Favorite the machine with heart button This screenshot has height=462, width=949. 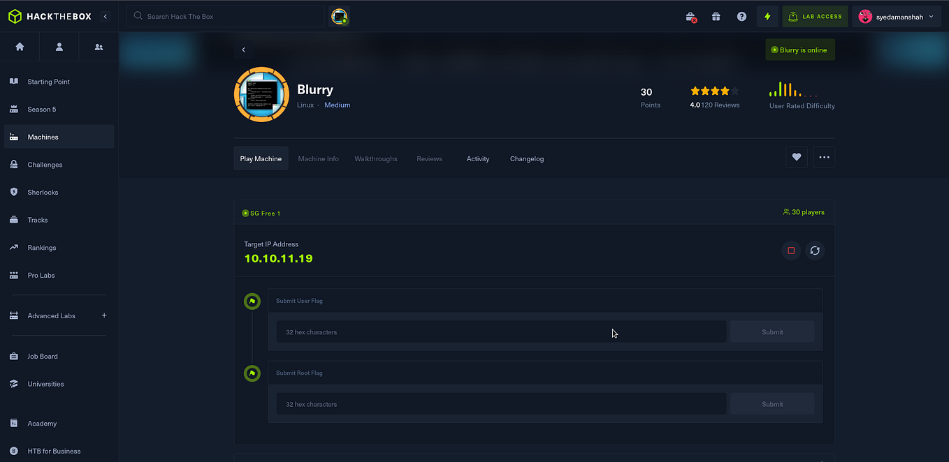point(797,157)
